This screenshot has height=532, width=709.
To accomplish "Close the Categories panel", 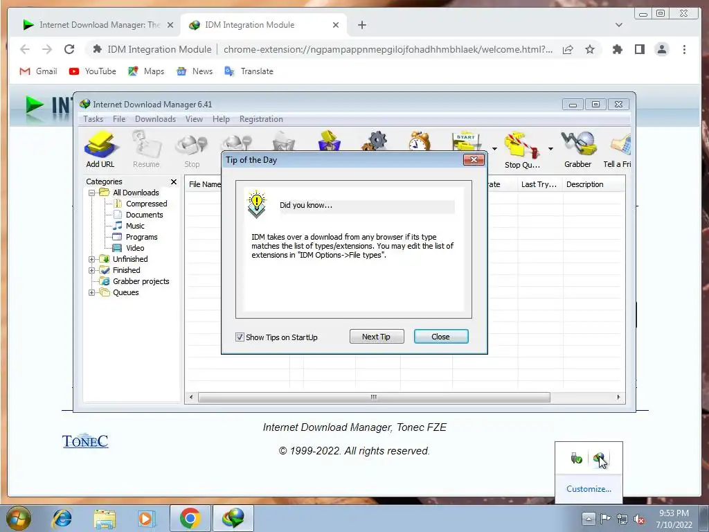I will tap(174, 182).
